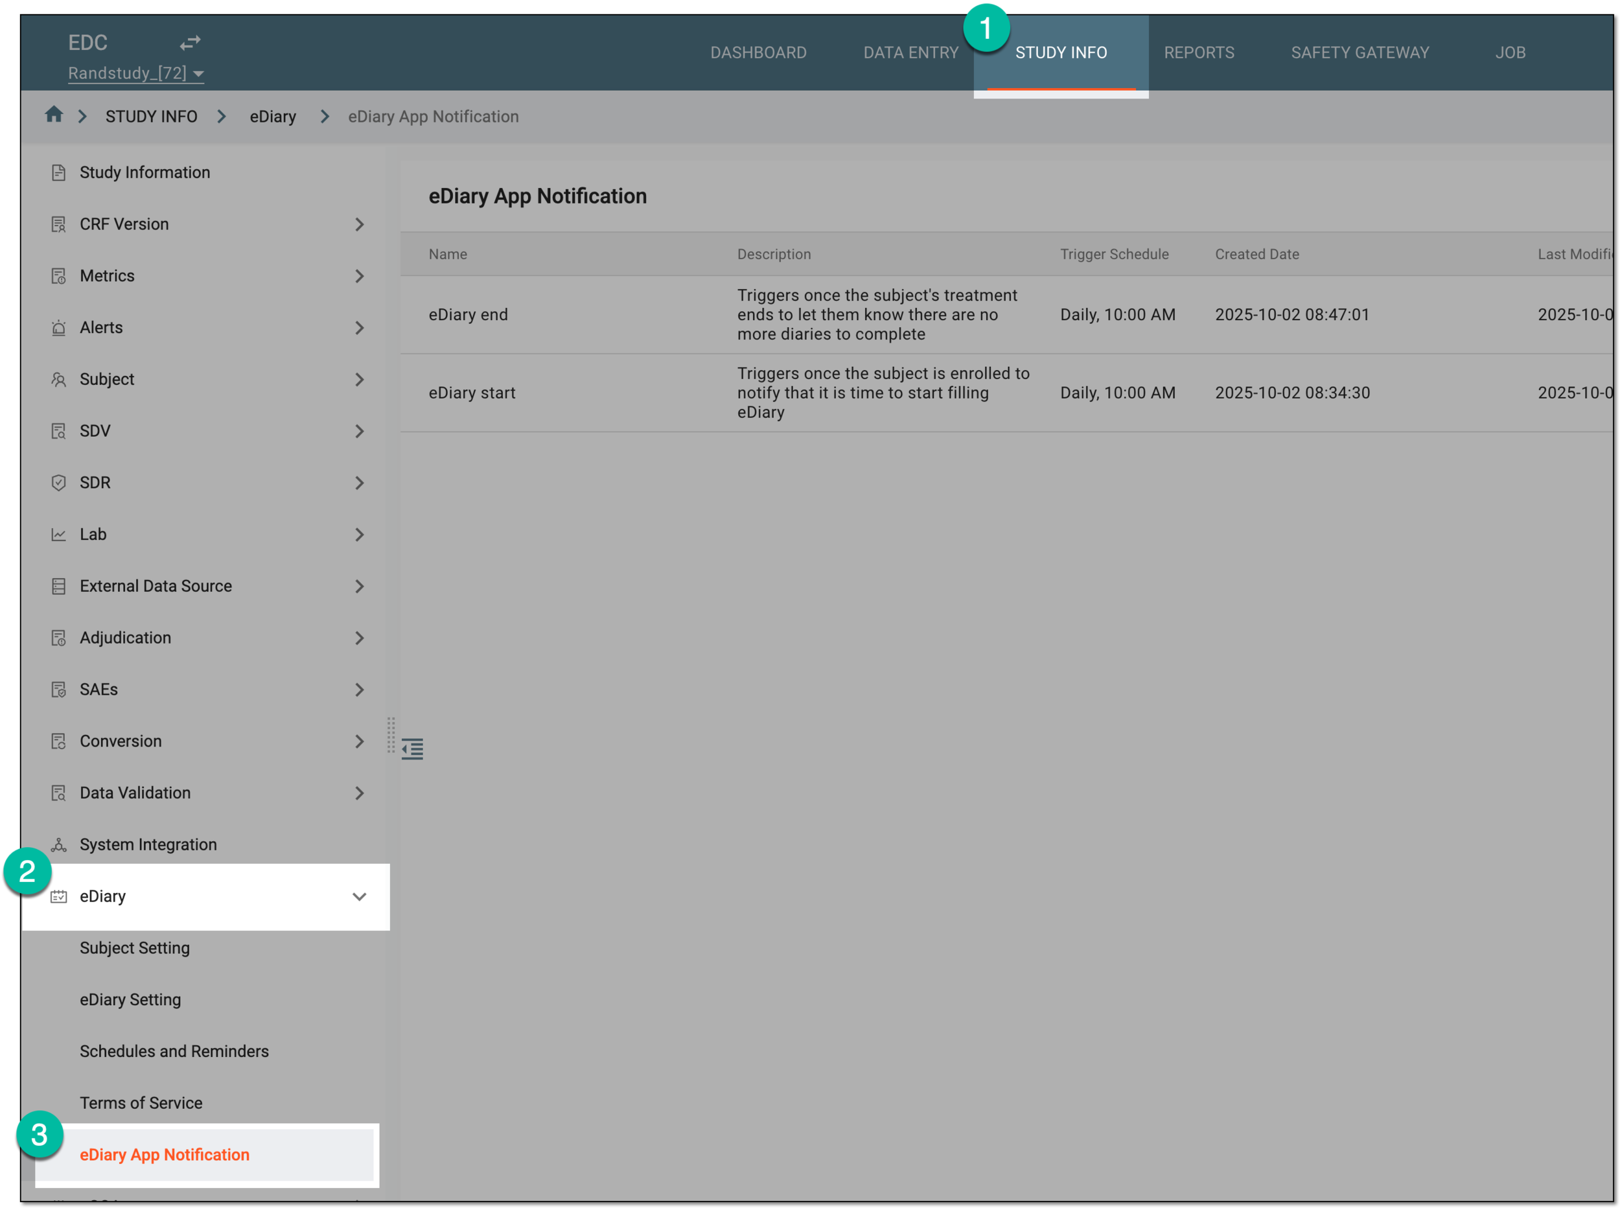The width and height of the screenshot is (1620, 1208).
Task: Collapse the eDiary menu chevron
Action: click(x=359, y=896)
